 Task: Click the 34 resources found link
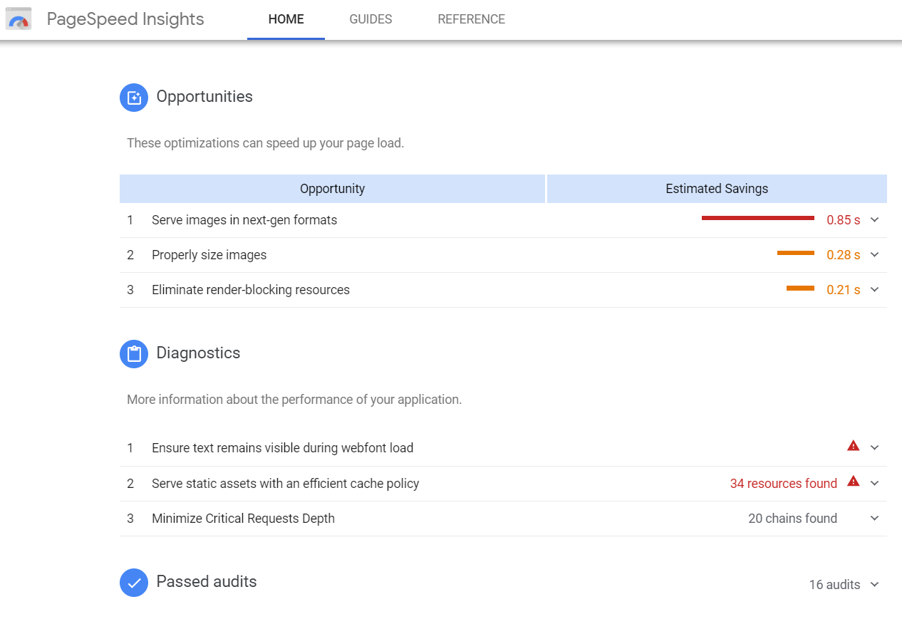point(784,483)
